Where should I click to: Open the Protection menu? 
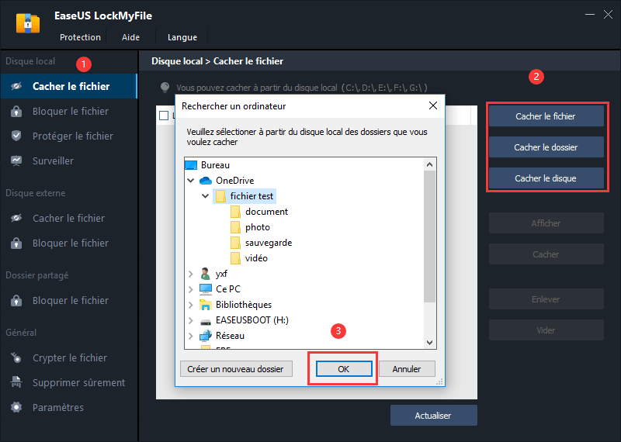pos(80,37)
